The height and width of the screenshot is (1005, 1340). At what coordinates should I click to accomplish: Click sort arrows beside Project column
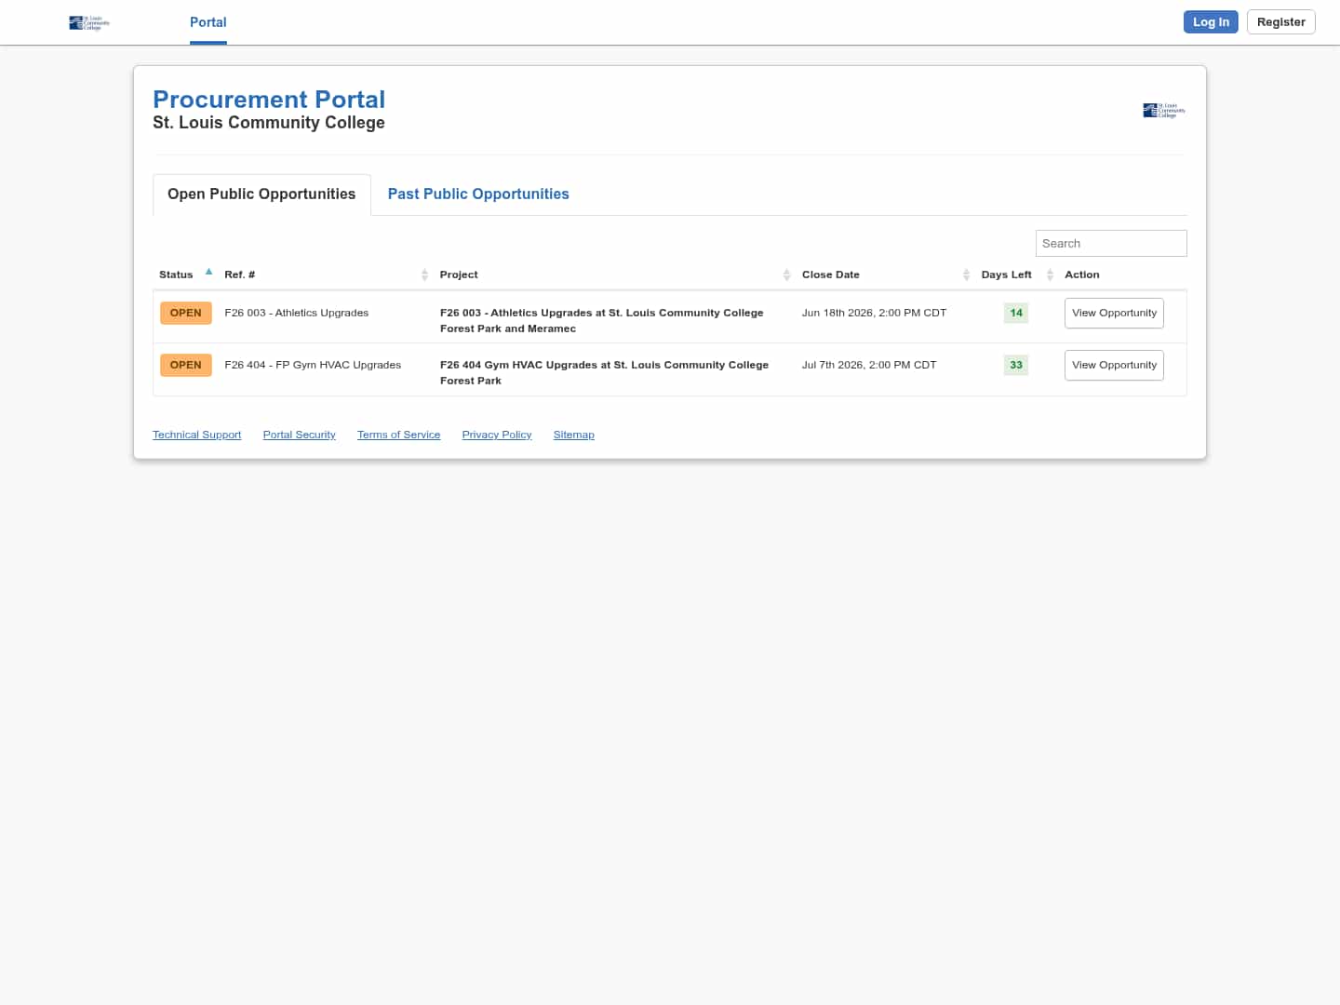(x=786, y=275)
